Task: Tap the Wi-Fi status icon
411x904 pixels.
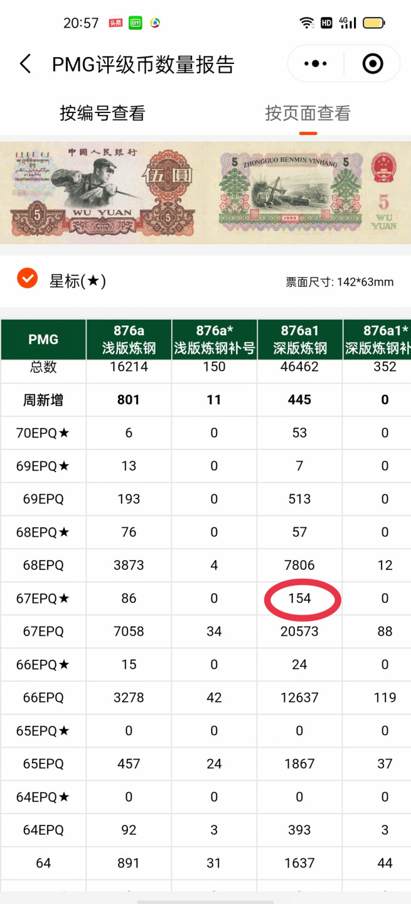Action: click(x=306, y=23)
